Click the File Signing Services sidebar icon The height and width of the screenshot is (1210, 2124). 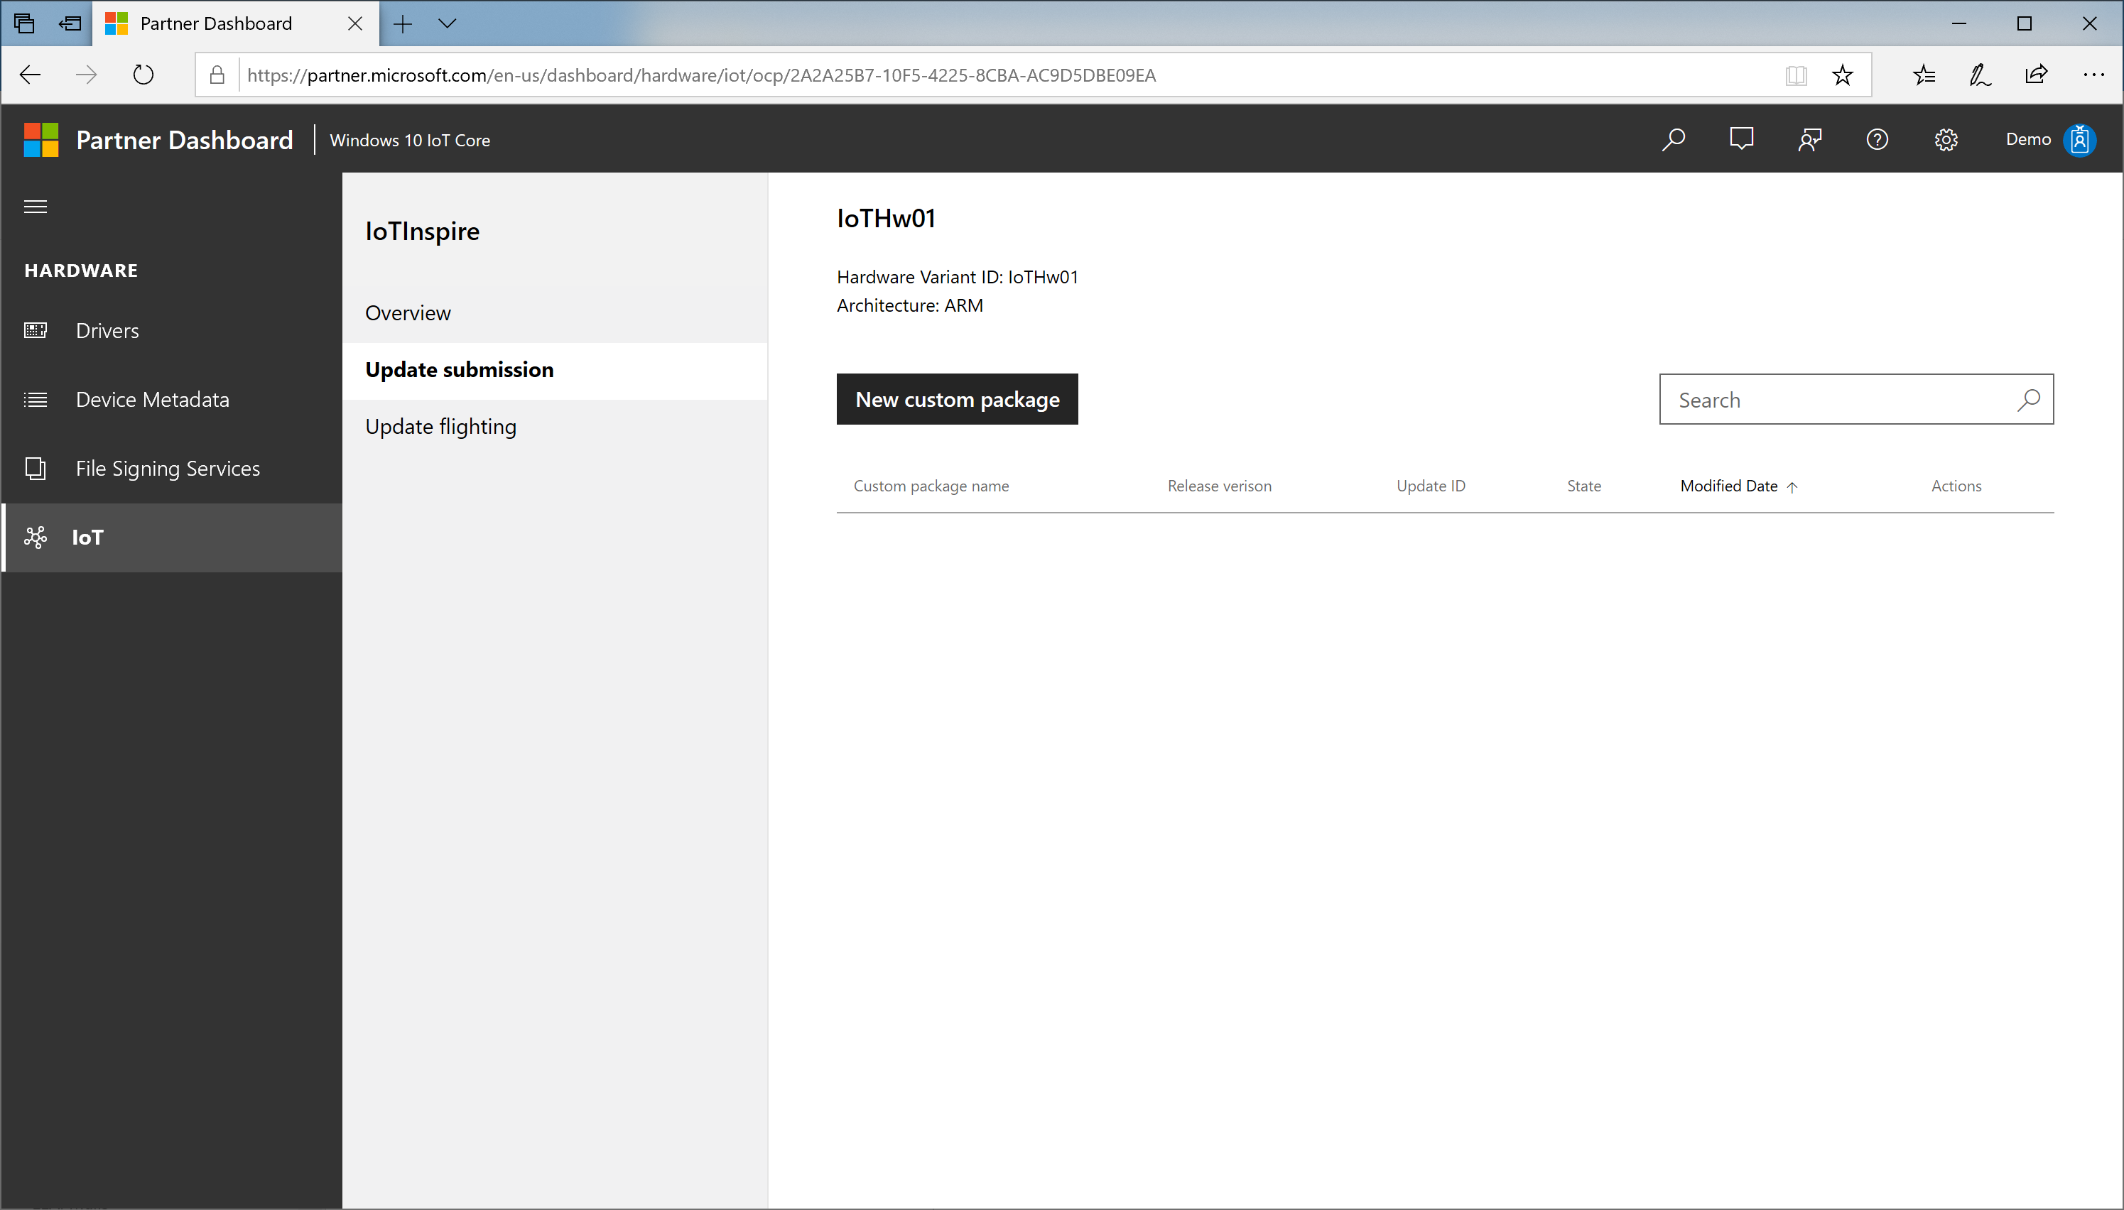pos(36,468)
